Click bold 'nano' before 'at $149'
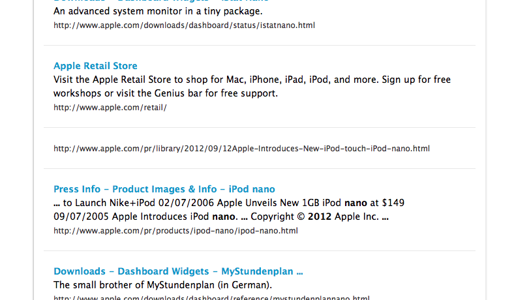531x300 pixels. point(356,203)
